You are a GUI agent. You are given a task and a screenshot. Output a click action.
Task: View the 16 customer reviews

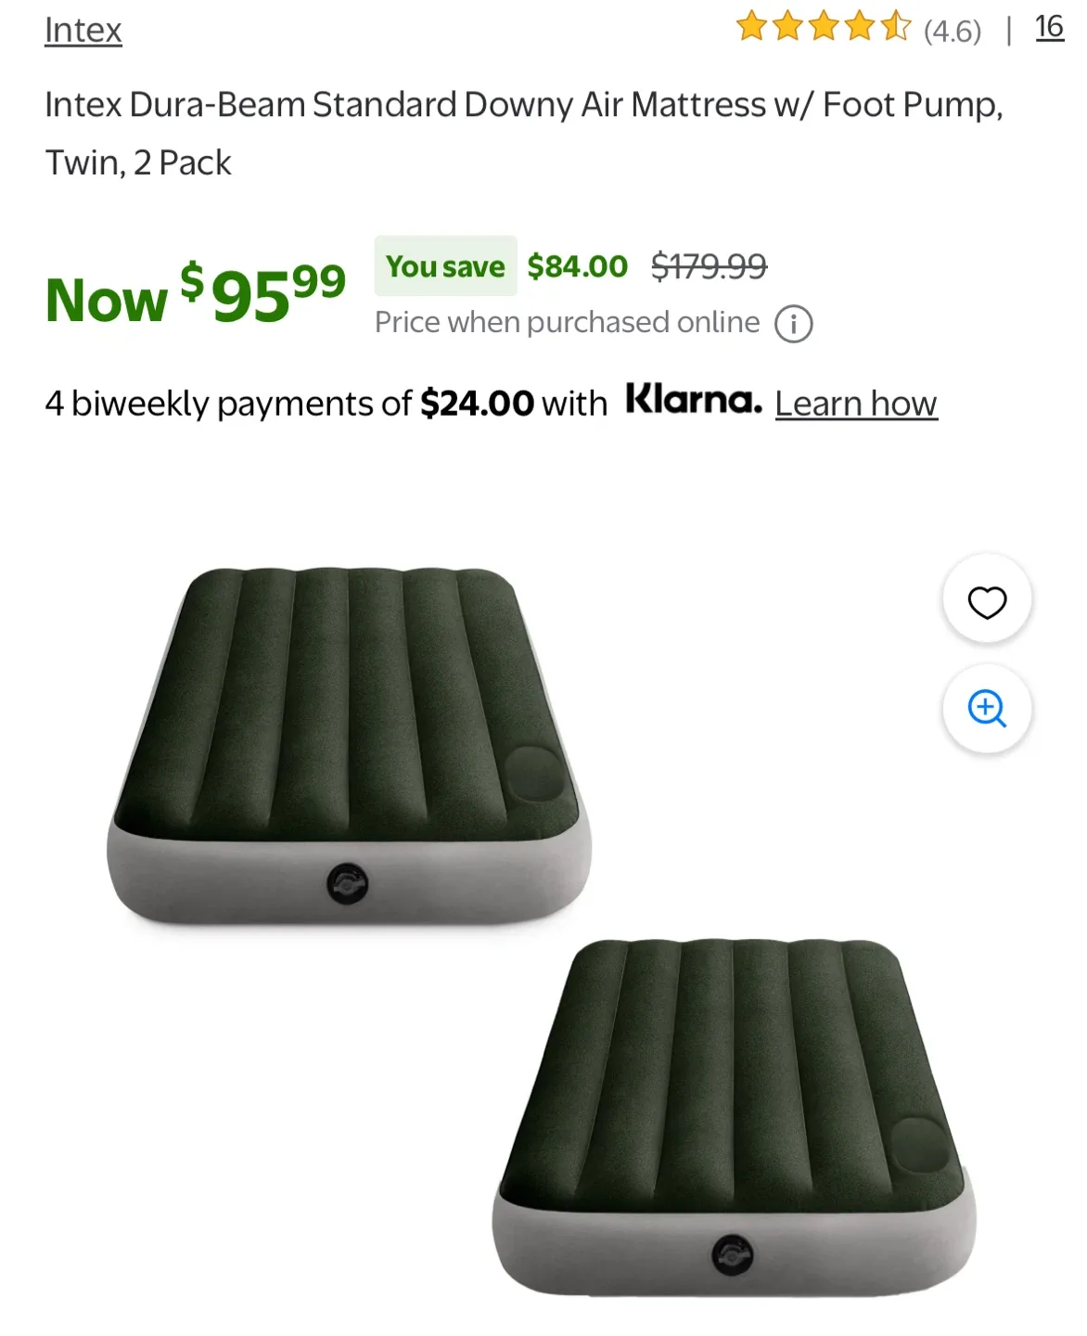1049,27
